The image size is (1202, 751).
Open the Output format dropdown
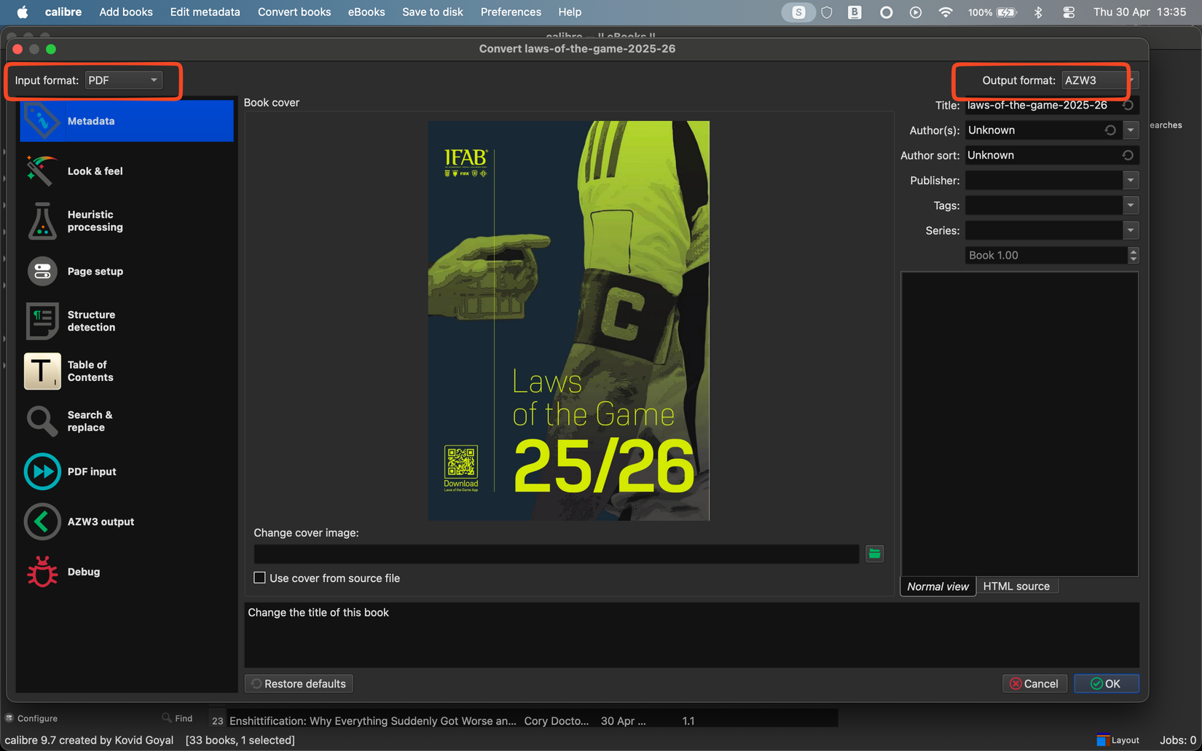coord(1099,80)
